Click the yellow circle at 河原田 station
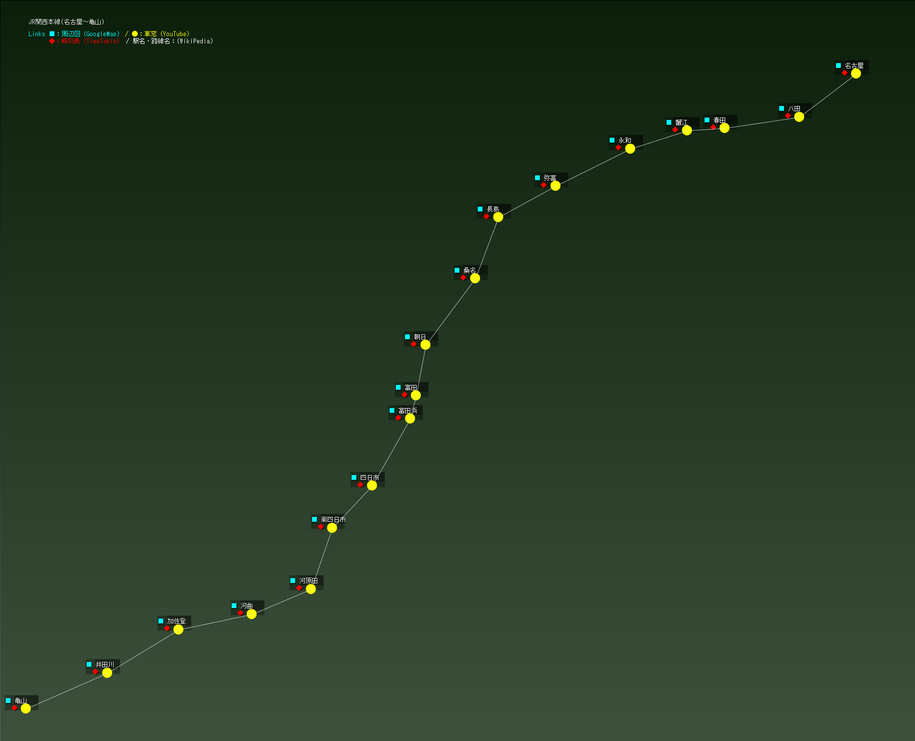The width and height of the screenshot is (915, 741). point(311,589)
